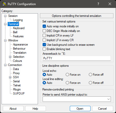Screen dimensions: 116x113
Task: Click the question mark help icon
Action: point(98,4)
